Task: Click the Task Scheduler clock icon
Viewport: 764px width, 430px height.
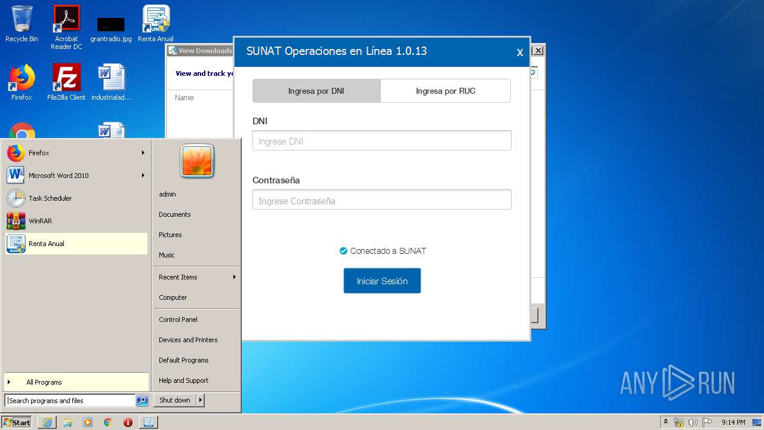Action: [x=16, y=198]
